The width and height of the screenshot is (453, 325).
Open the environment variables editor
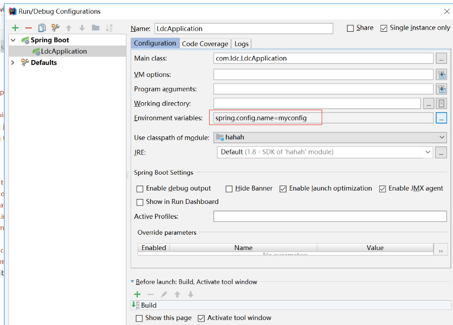[441, 118]
